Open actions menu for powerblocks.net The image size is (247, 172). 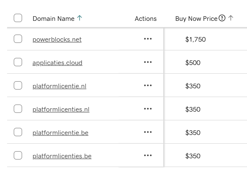(148, 39)
